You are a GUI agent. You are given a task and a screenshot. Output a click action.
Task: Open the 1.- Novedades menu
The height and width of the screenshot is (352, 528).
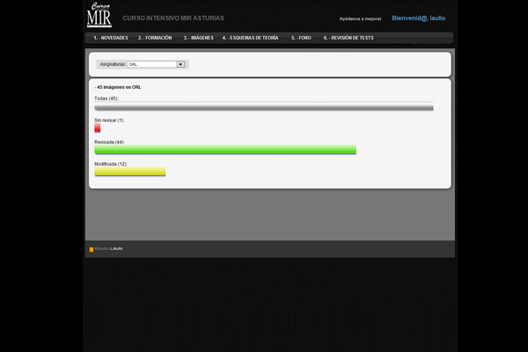[x=111, y=38]
